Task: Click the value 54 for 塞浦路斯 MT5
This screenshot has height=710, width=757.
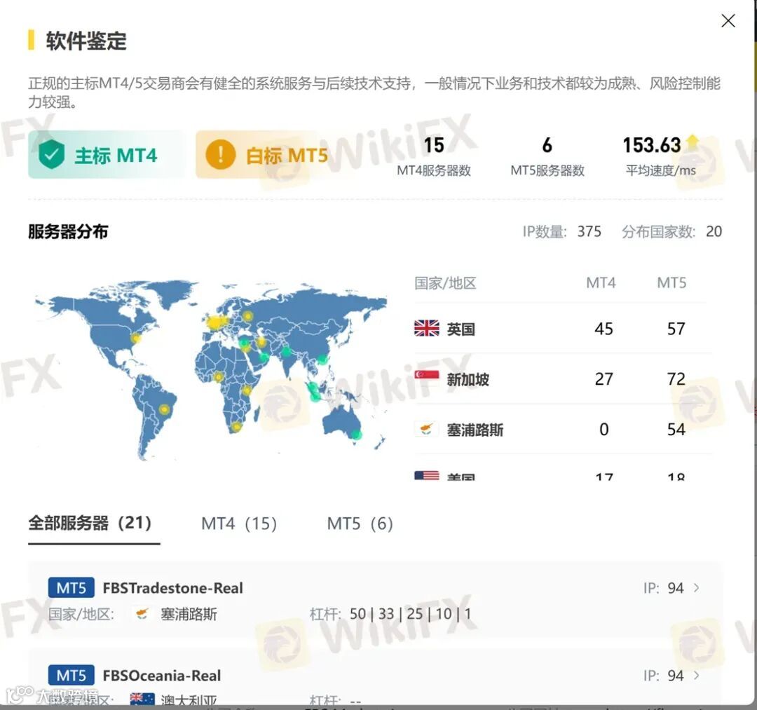Action: [676, 430]
